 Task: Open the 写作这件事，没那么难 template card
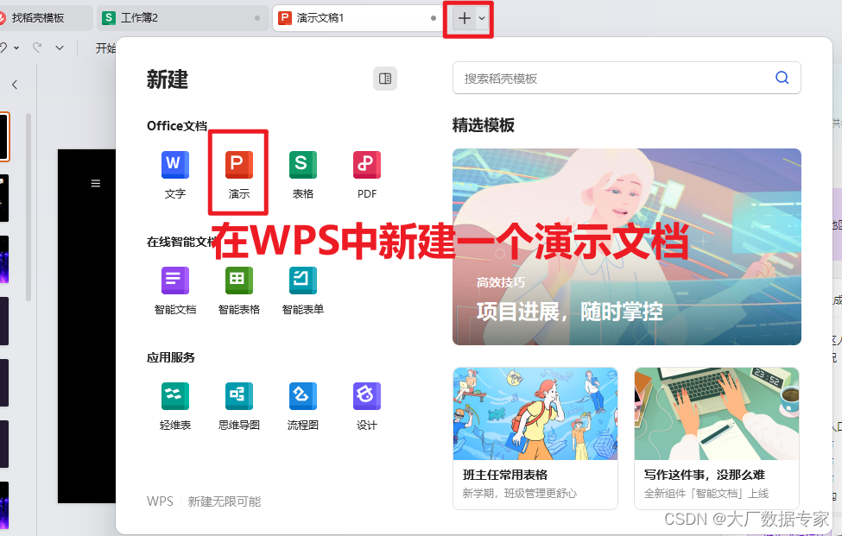point(716,438)
